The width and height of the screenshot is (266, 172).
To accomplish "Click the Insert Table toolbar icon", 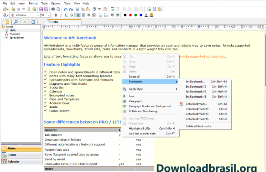I will [x=112, y=9].
